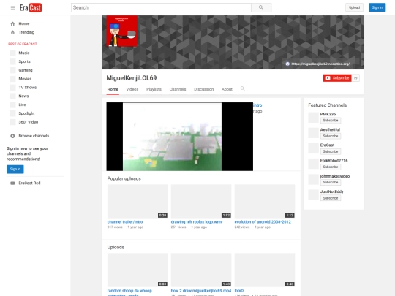Click the PMK335 channel avatar
This screenshot has width=395, height=296.
[x=313, y=118]
